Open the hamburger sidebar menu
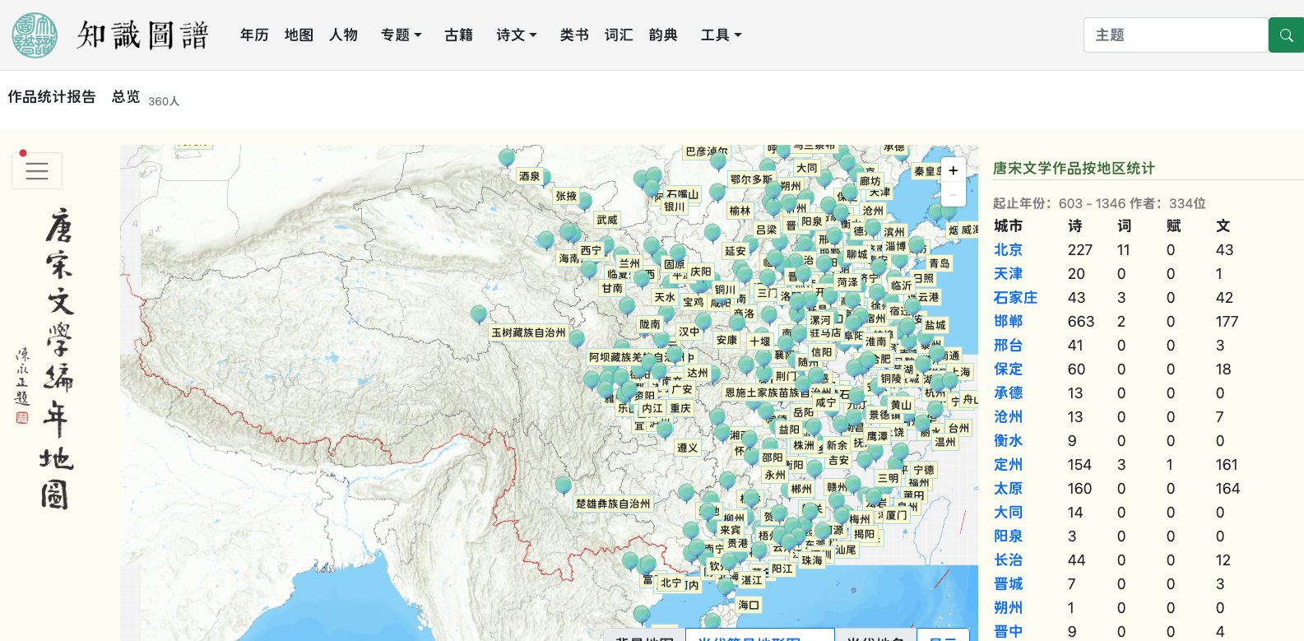Image resolution: width=1304 pixels, height=641 pixels. click(37, 170)
